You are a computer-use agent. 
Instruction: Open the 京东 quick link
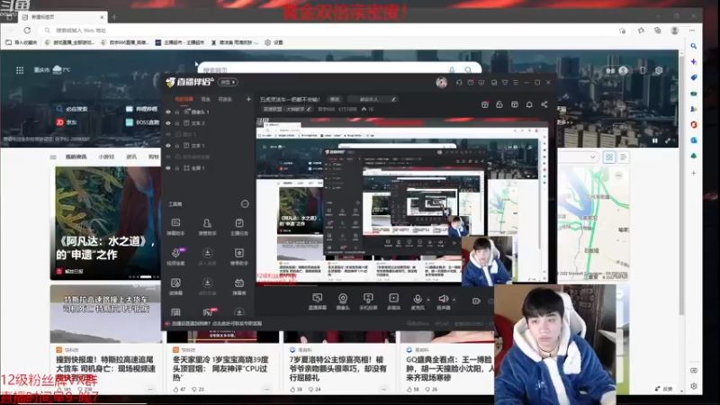(x=67, y=122)
